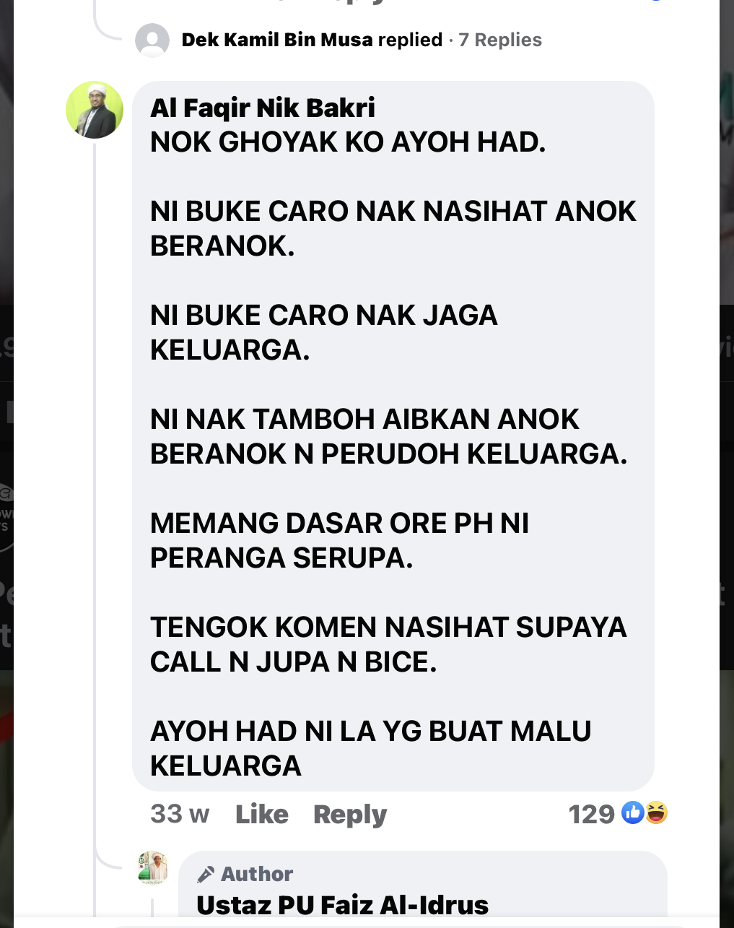Like Al Faqir Nik Bakri's comment
Viewport: 734px width, 928px height.
tap(262, 814)
